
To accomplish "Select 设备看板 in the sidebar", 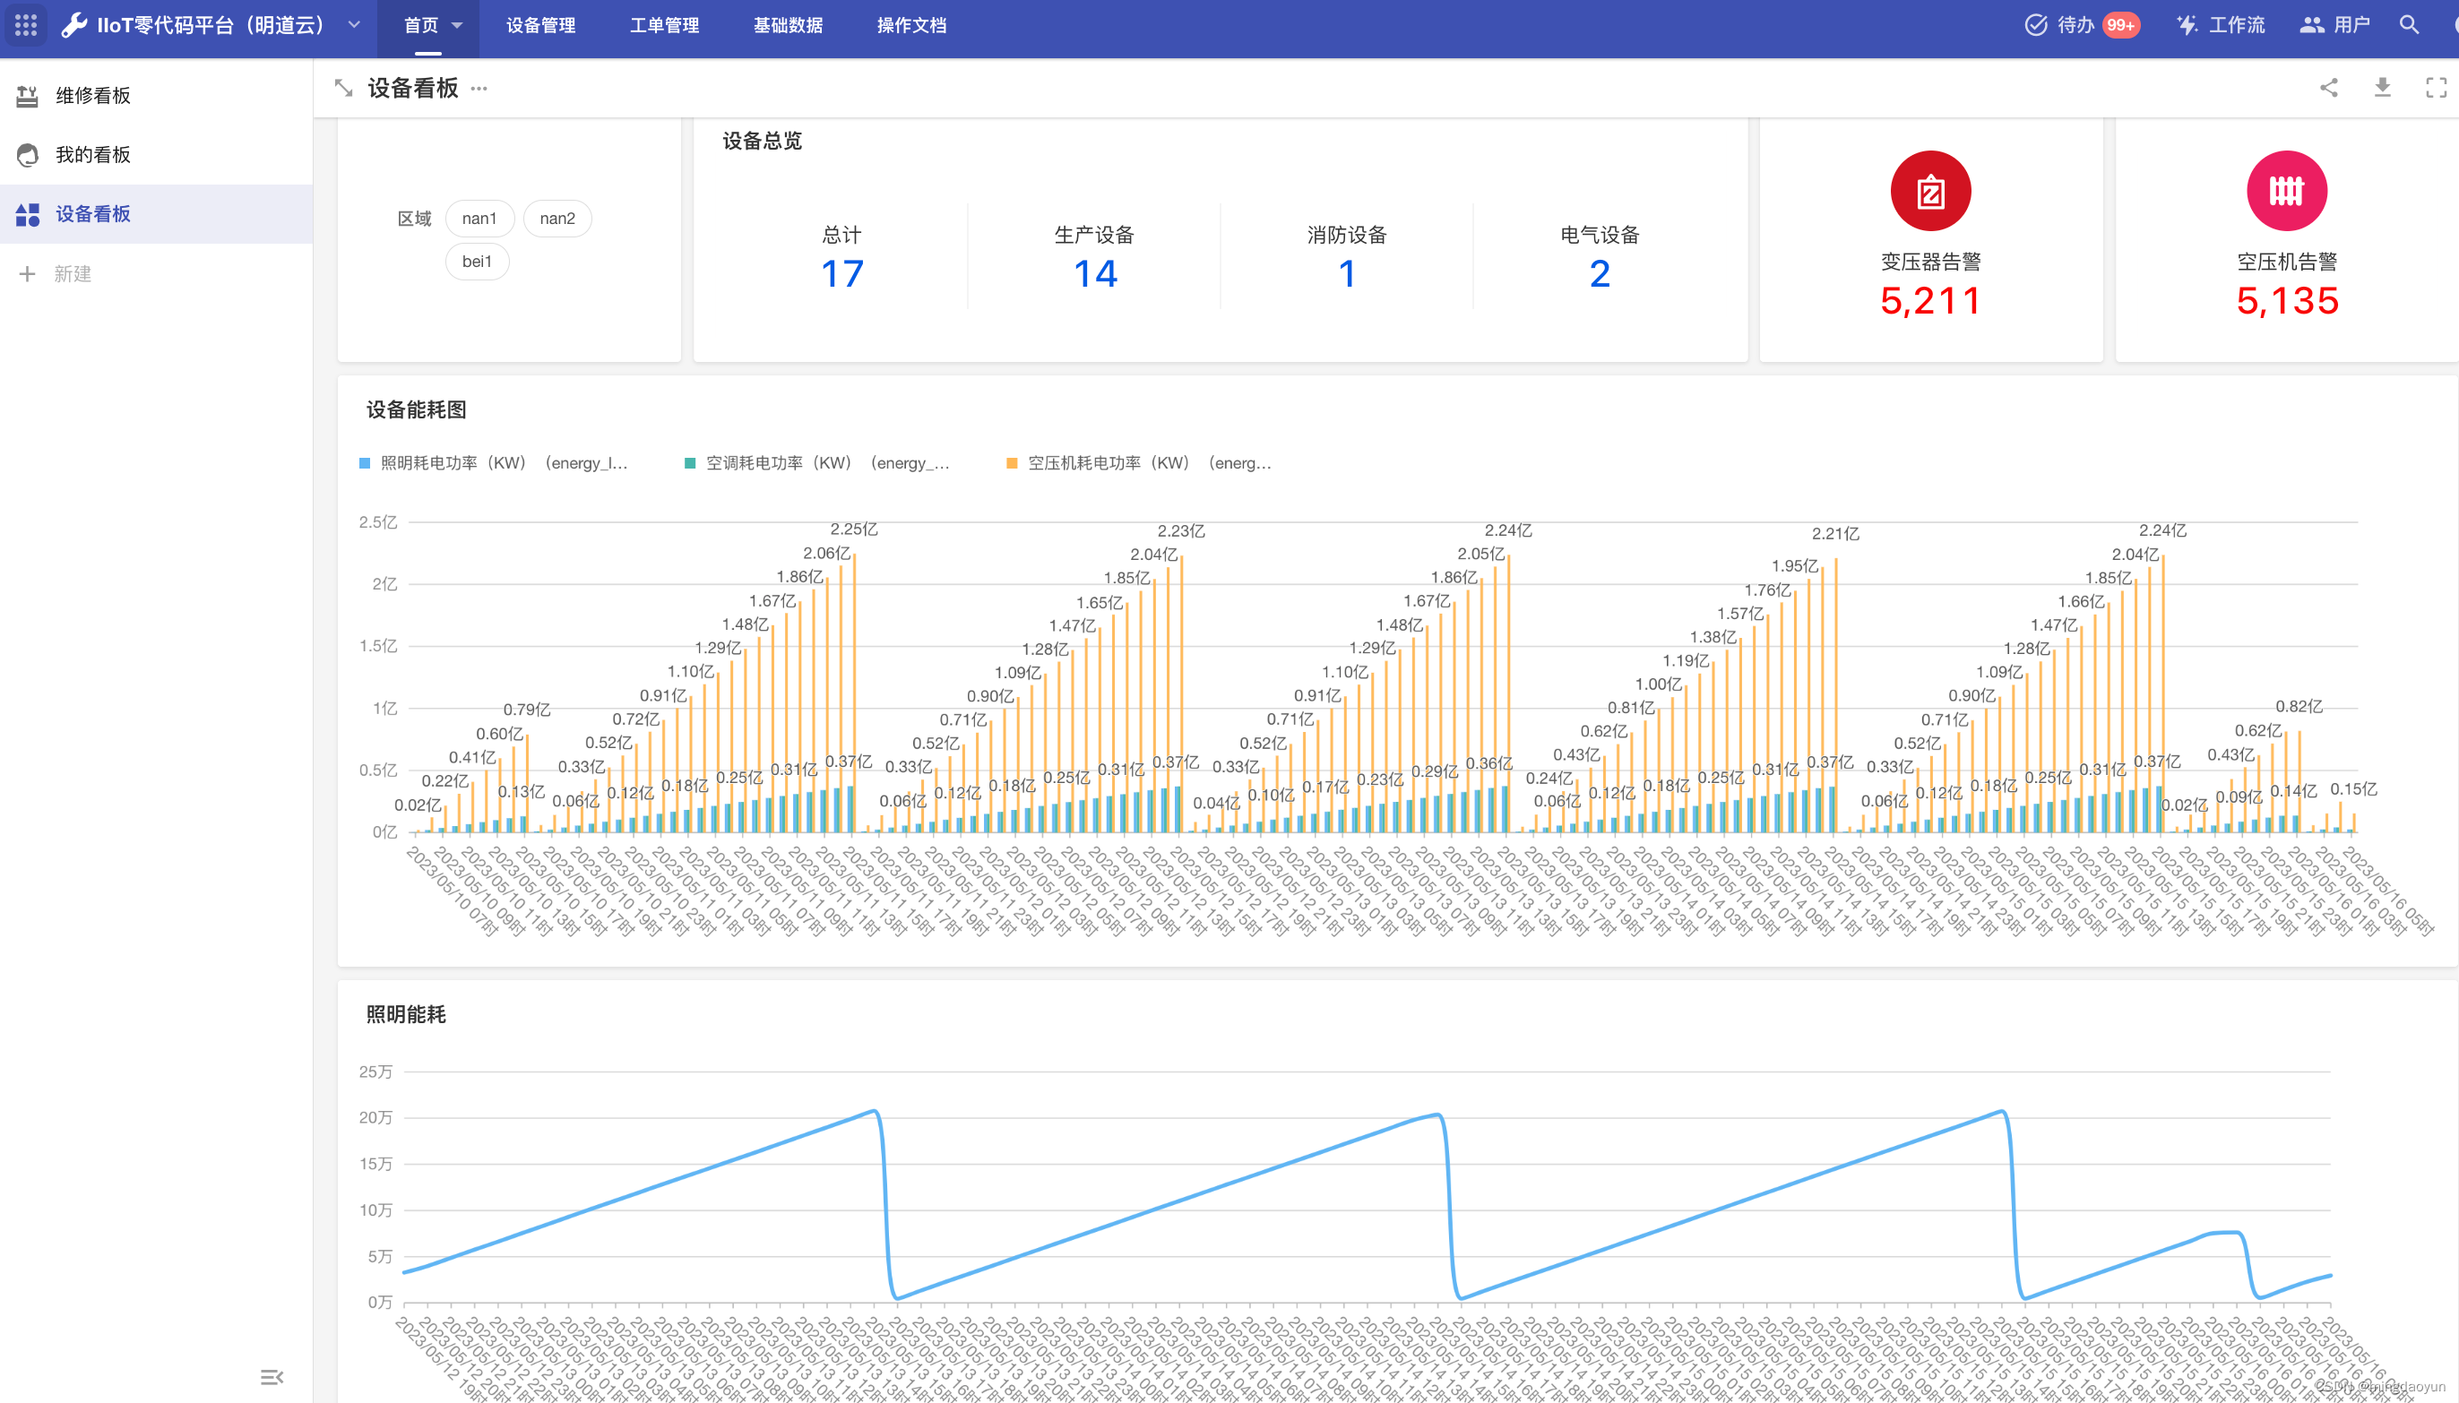I will pos(156,214).
